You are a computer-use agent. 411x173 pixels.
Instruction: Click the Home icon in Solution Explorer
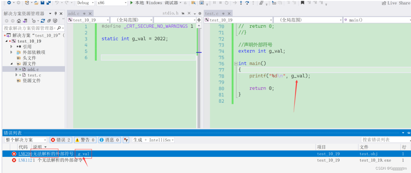[x=19, y=21]
